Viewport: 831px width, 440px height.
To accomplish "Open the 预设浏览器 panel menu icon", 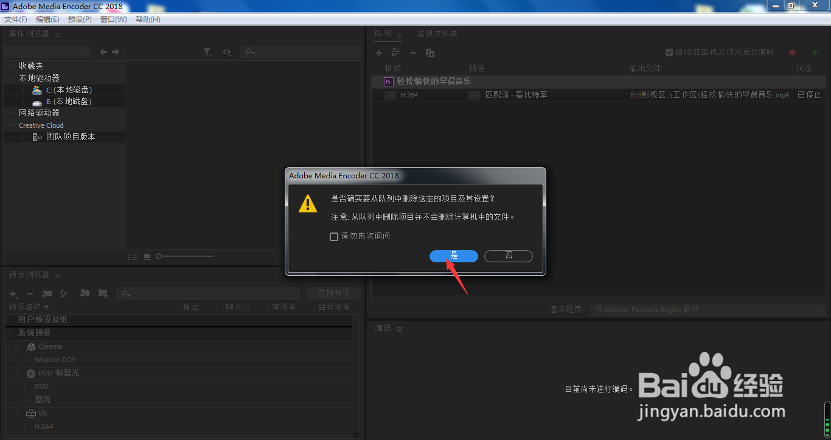I will (58, 276).
